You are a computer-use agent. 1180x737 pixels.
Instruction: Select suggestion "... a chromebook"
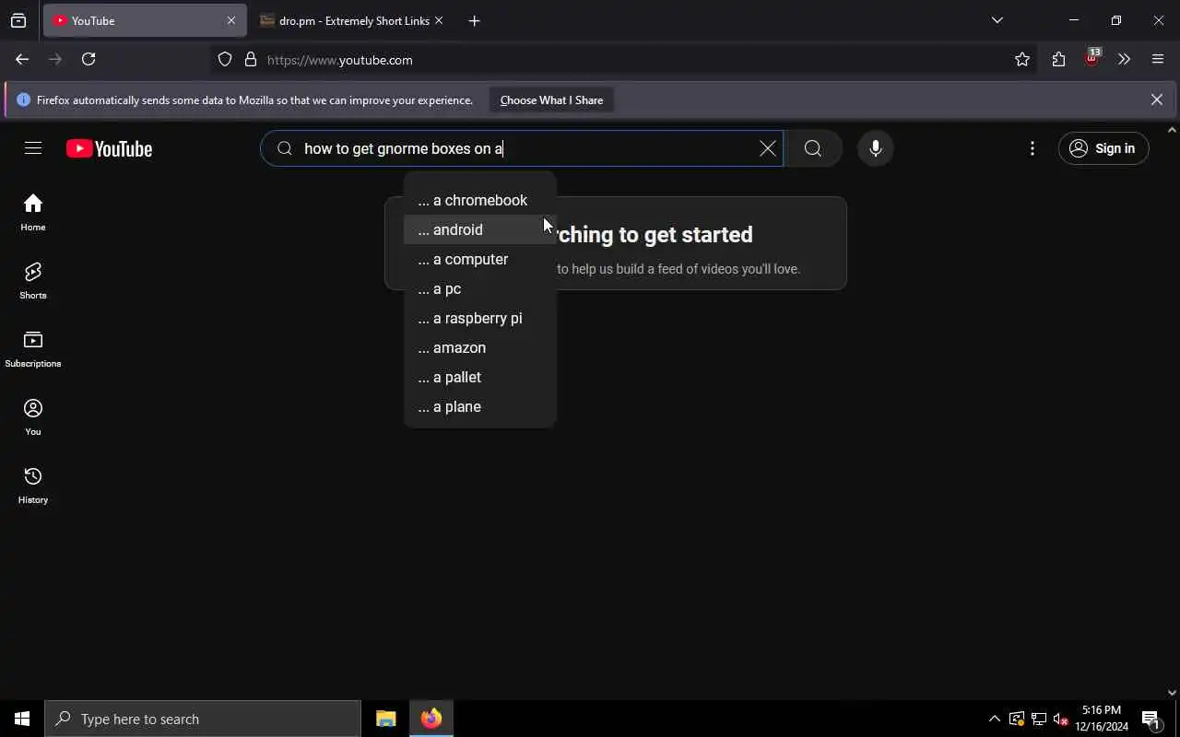479,200
